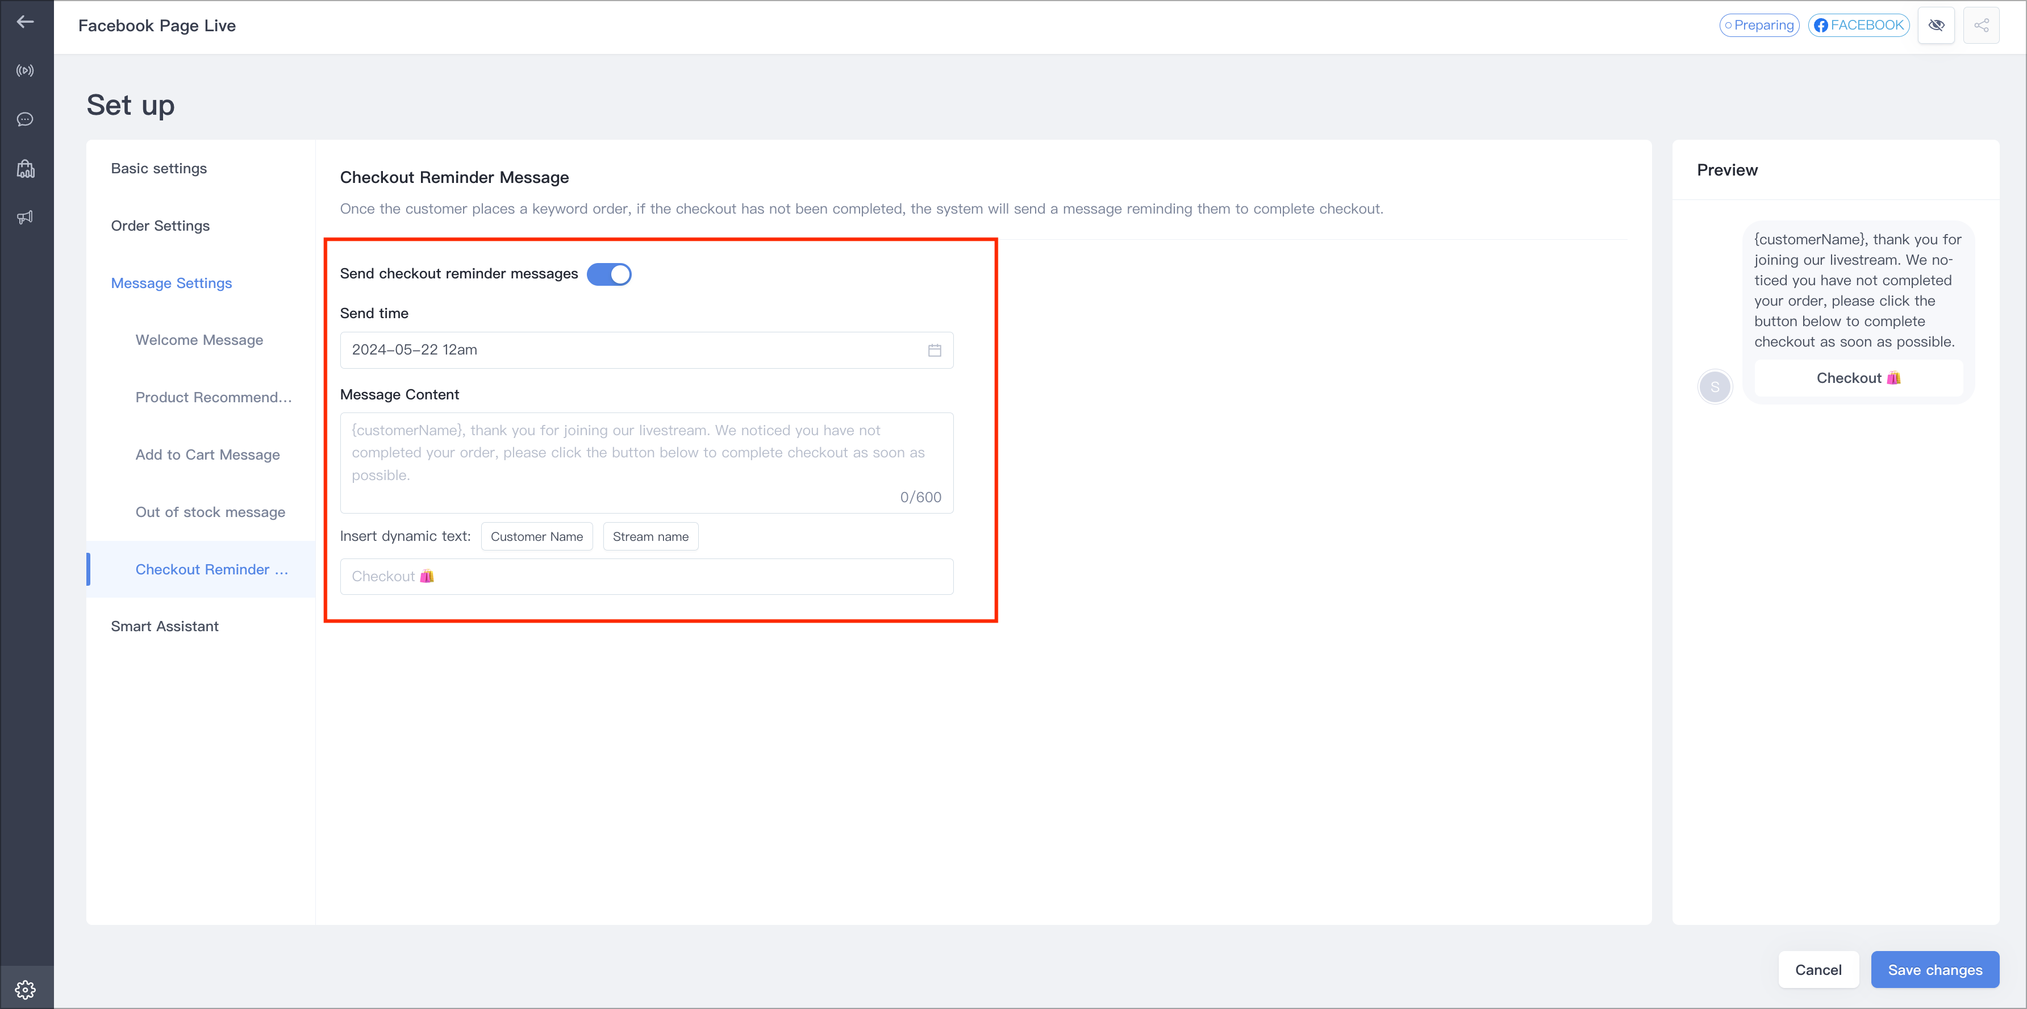This screenshot has height=1009, width=2027.
Task: Click the share icon in header
Action: click(x=1982, y=25)
